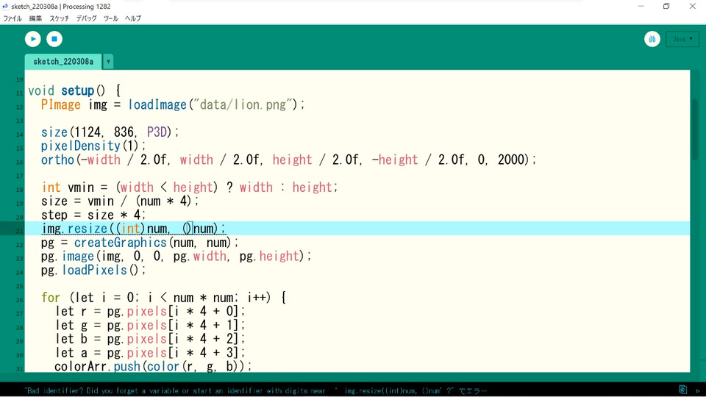
Task: Click the 'let b = pg.pixels' line
Action: click(x=150, y=339)
